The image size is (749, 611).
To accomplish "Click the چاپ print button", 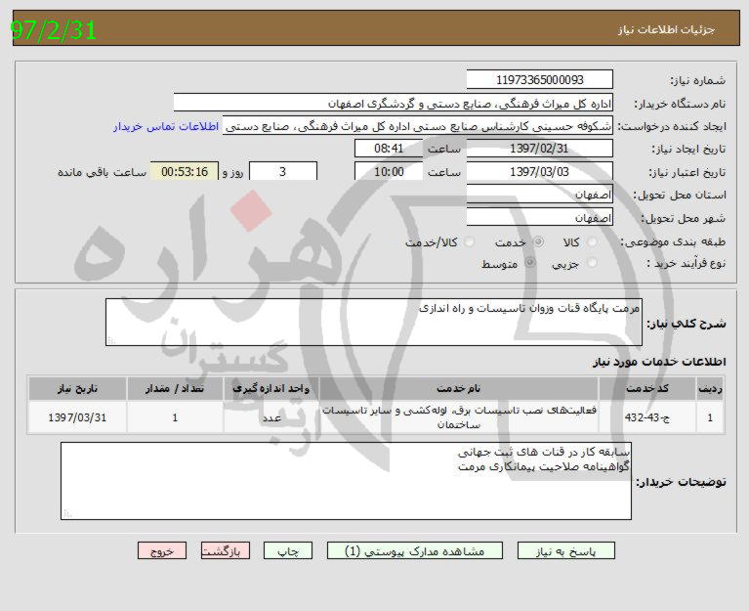I will pyautogui.click(x=288, y=551).
